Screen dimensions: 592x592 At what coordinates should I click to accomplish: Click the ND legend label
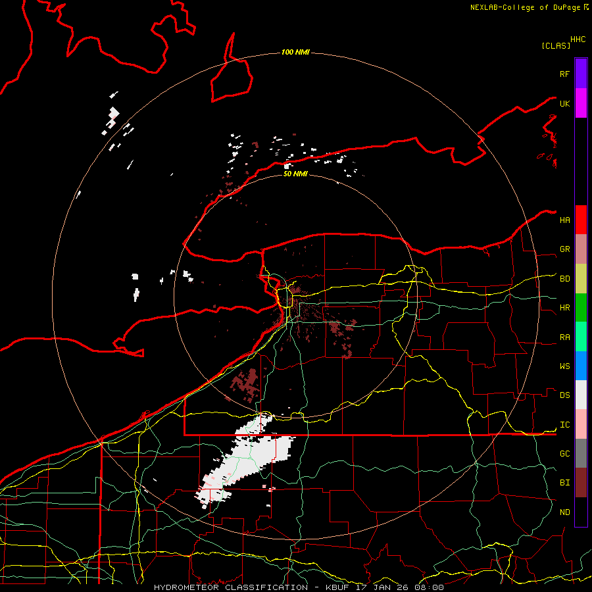click(x=565, y=512)
